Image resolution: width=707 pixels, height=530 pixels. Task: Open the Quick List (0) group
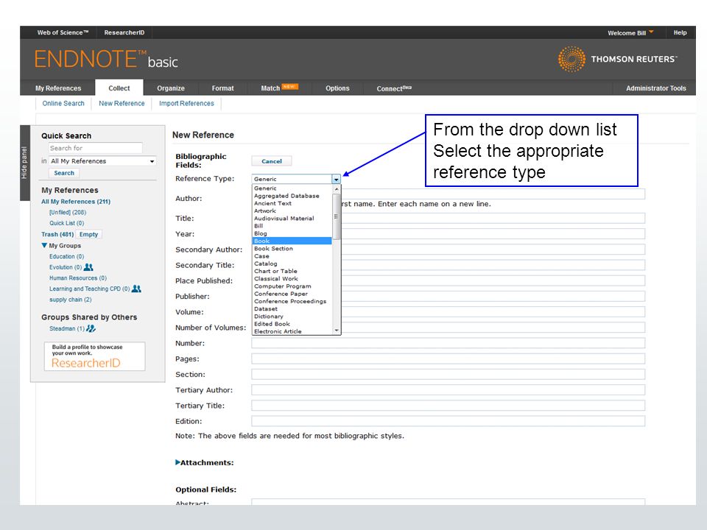pos(67,223)
